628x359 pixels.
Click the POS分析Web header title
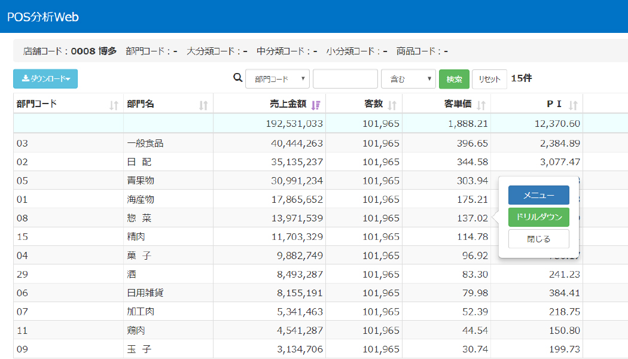43,17
